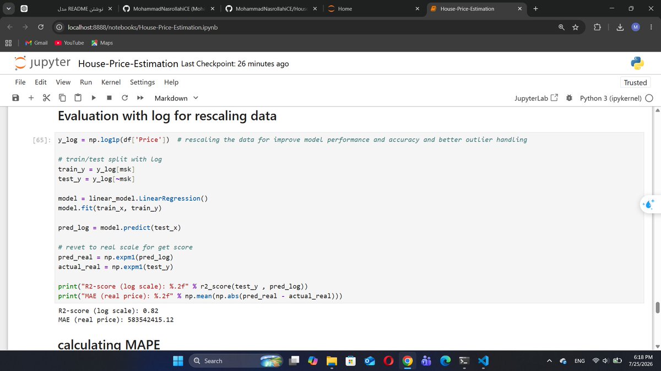Open the Gmail bookmark
This screenshot has width=661, height=371.
[x=36, y=43]
